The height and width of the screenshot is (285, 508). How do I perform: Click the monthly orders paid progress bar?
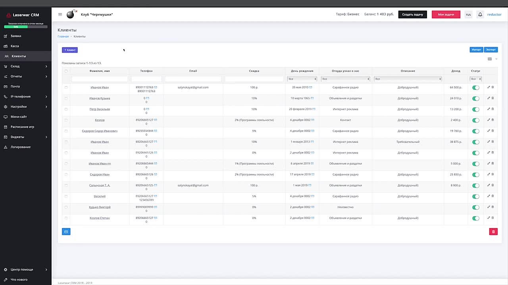coord(26,27)
